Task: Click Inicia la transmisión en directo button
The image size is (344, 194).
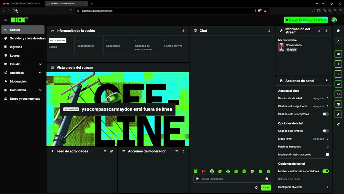Action: [x=306, y=20]
